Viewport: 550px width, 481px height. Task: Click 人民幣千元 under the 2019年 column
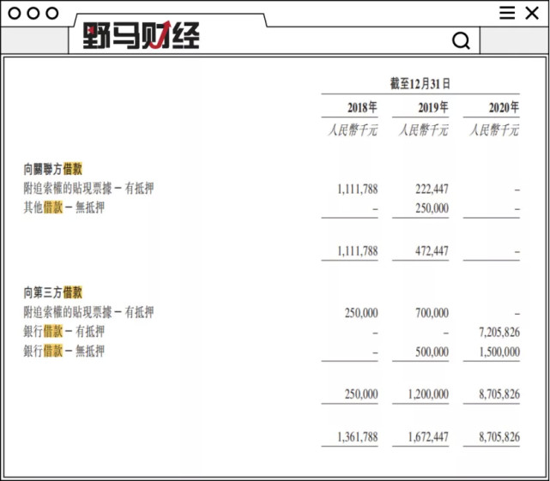[x=423, y=130]
